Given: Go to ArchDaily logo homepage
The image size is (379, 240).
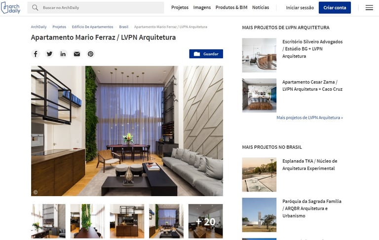Looking at the screenshot, I should (x=11, y=8).
